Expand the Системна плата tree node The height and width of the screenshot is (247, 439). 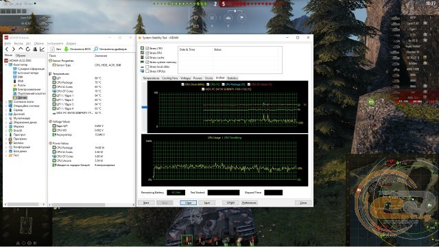coord(6,102)
